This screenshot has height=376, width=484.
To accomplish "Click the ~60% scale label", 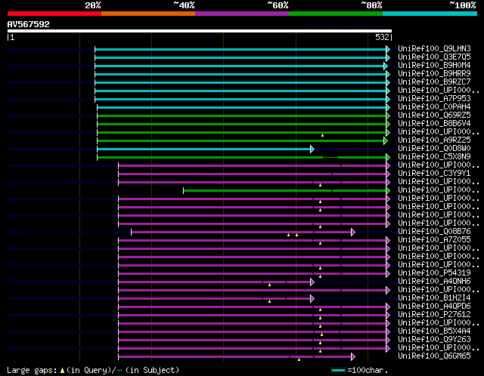I will 278,5.
